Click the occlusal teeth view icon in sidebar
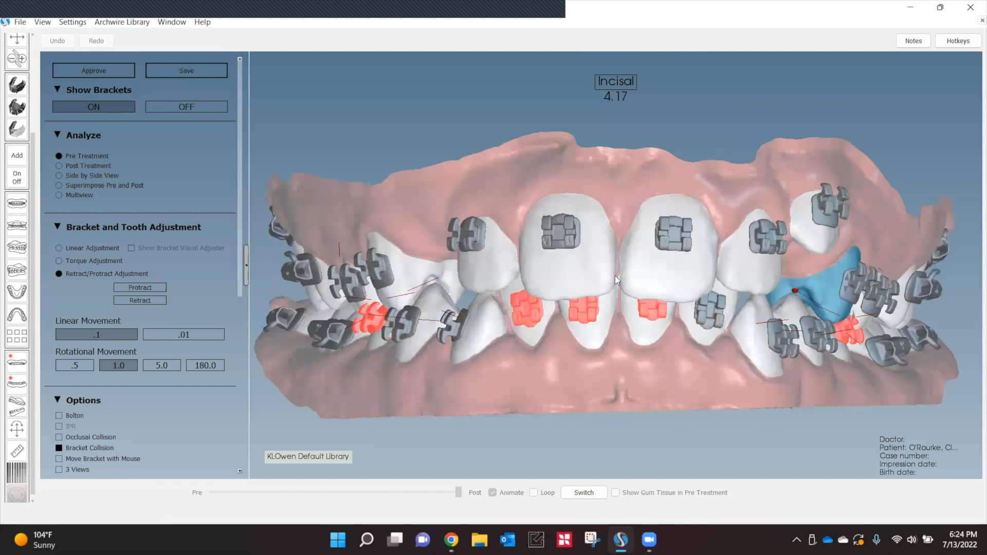Viewport: 987px width, 555px height. 16,292
